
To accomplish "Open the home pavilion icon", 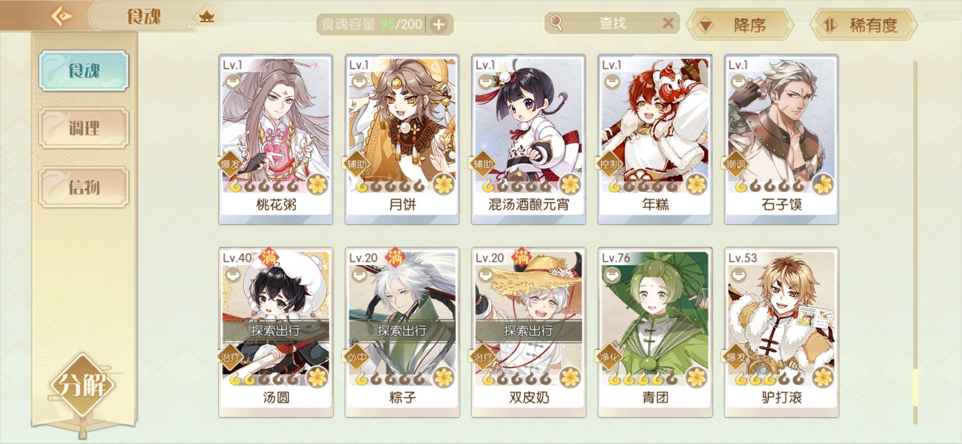I will point(206,17).
